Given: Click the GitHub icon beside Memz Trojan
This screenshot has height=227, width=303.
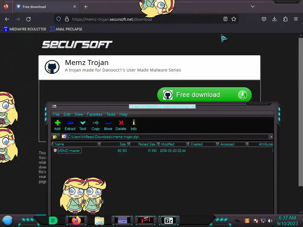Looking at the screenshot, I should [52, 67].
